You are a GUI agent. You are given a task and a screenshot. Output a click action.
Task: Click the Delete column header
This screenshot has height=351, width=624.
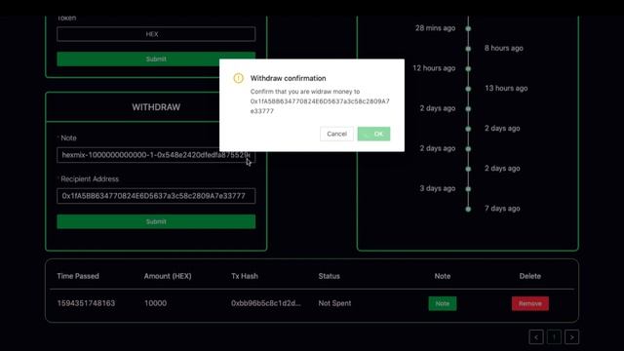pos(530,276)
